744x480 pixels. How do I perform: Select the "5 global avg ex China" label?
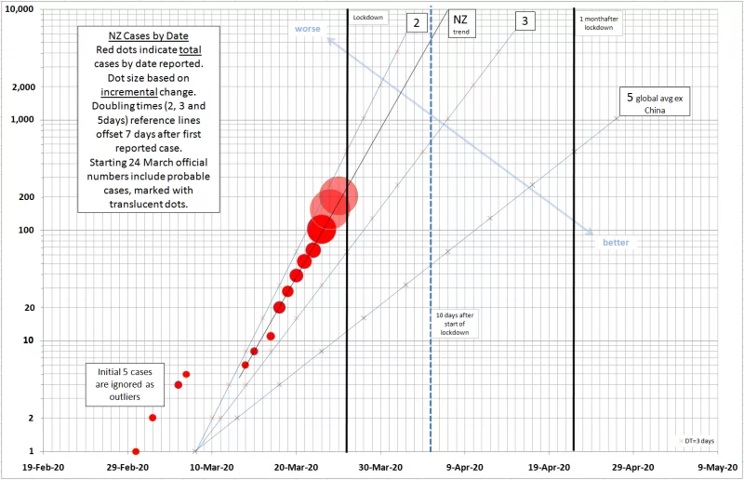coord(656,102)
